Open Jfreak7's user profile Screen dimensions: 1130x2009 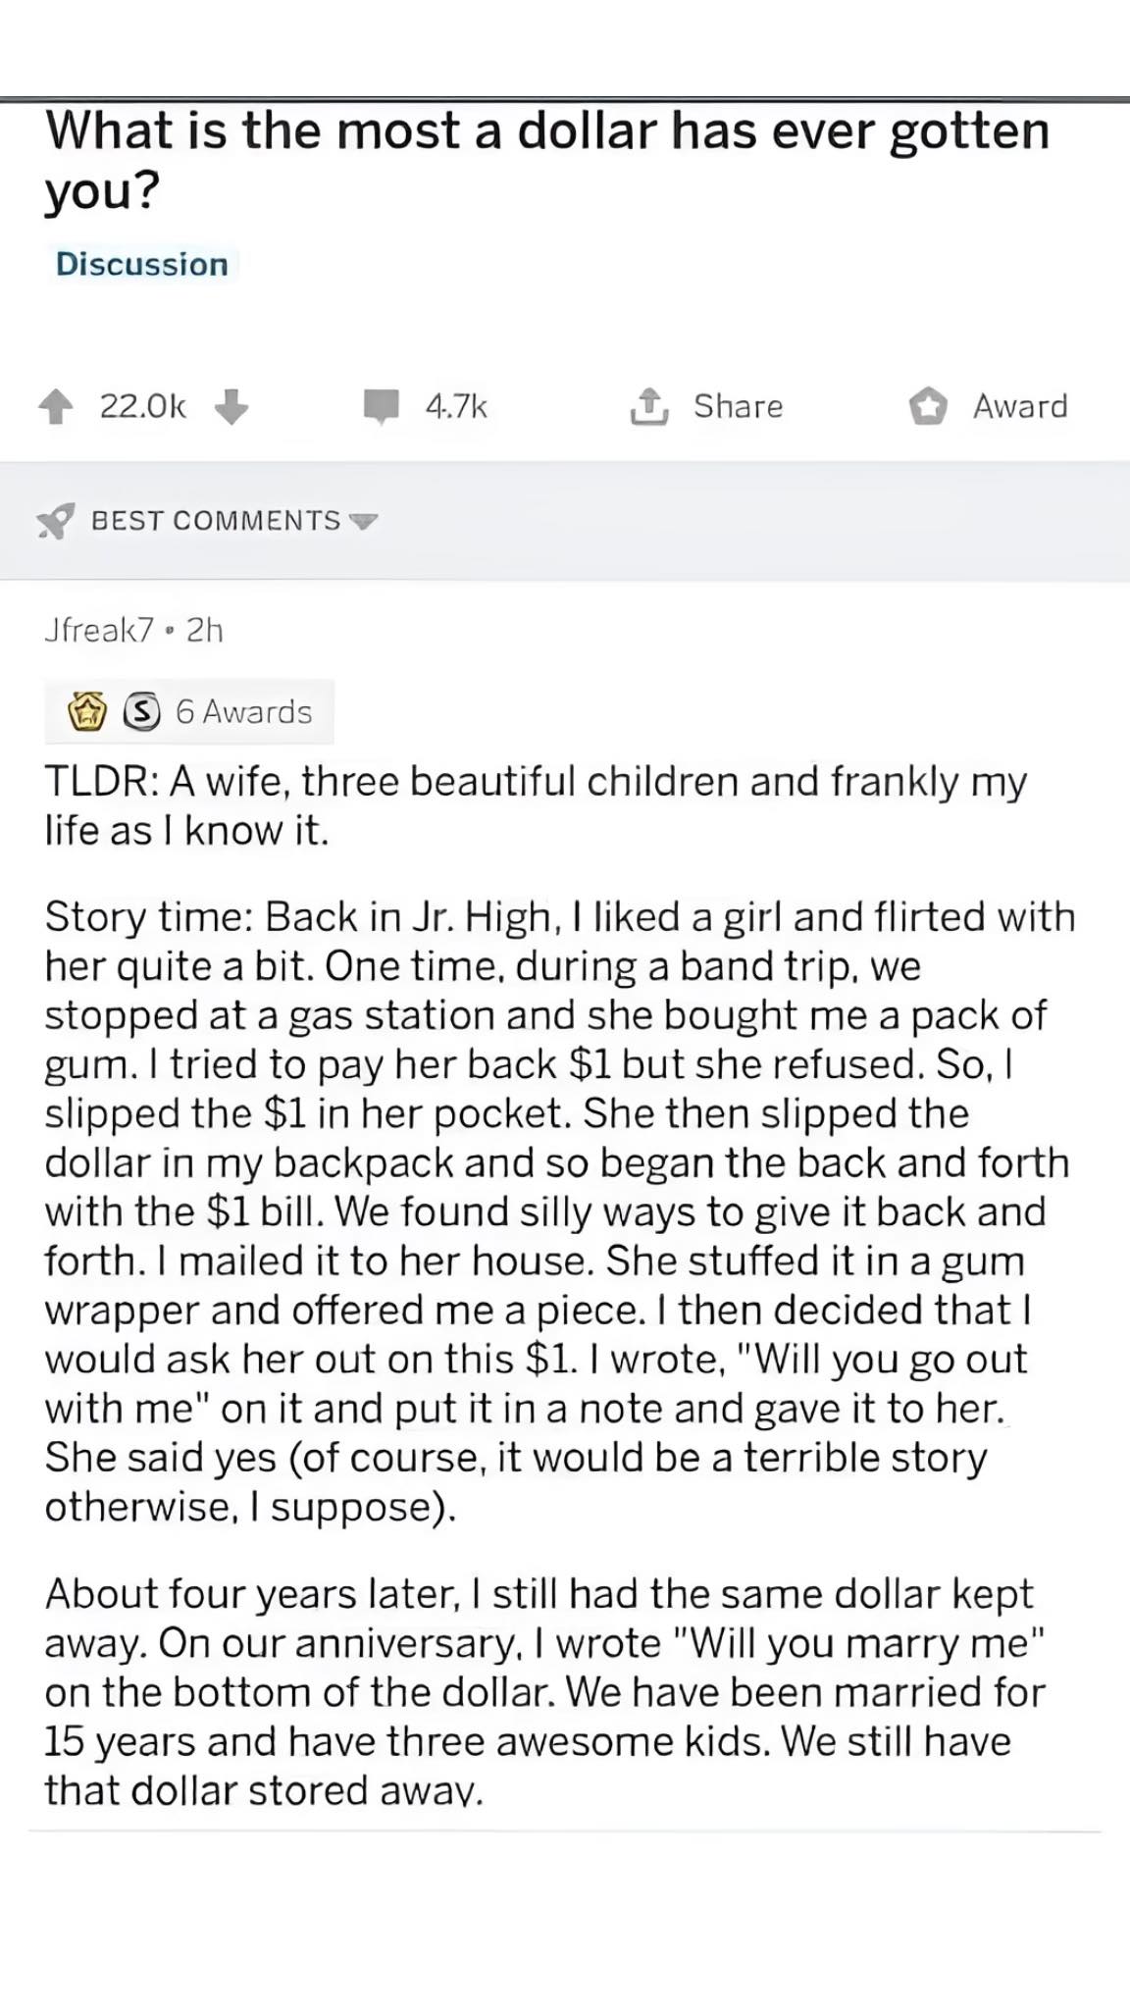pyautogui.click(x=99, y=630)
